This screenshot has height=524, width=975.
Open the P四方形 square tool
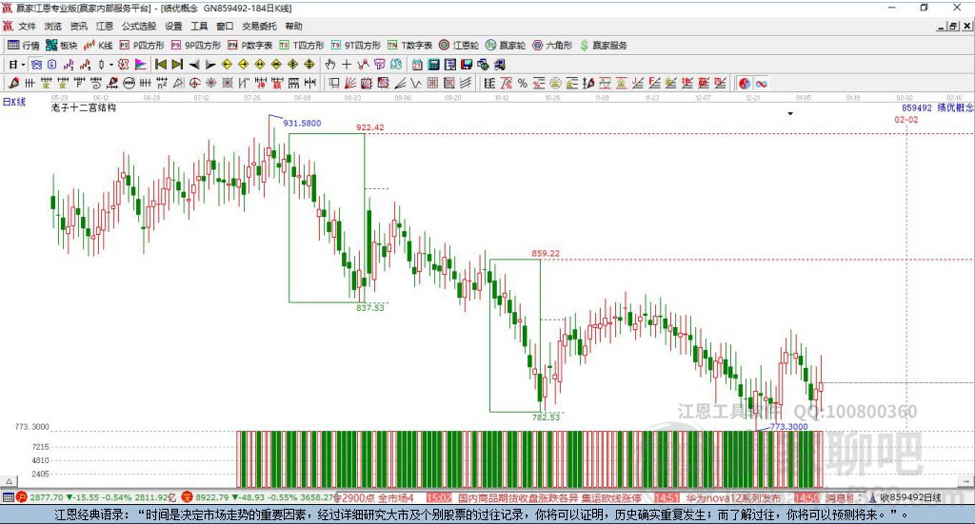142,46
